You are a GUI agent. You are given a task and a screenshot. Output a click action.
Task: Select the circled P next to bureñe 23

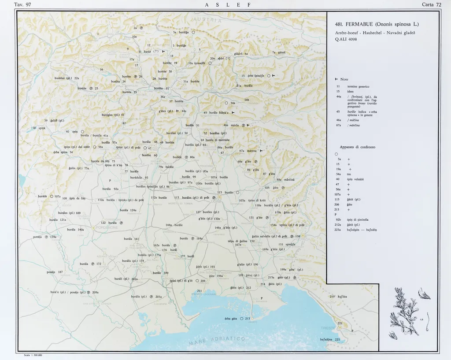point(91,89)
